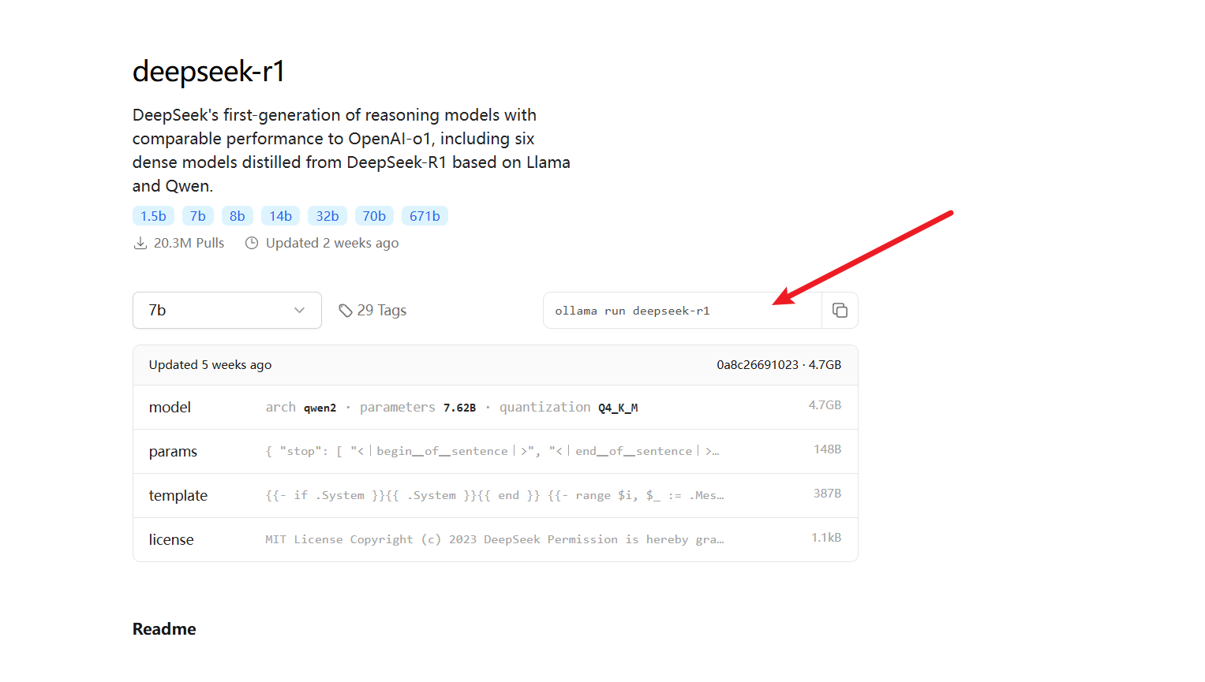Open the license file row
The width and height of the screenshot is (1205, 682).
click(496, 540)
